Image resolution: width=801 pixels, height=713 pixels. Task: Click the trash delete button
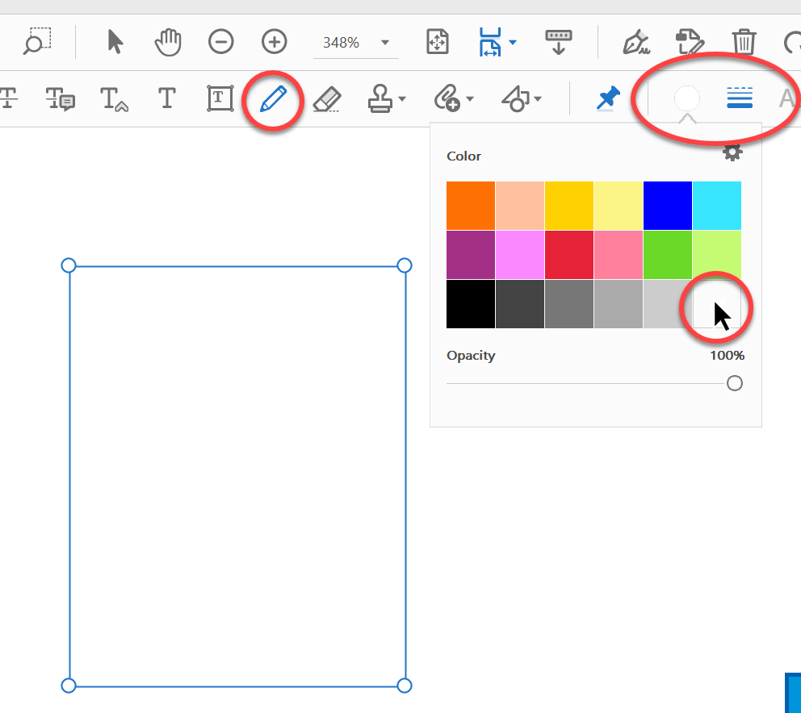[743, 41]
